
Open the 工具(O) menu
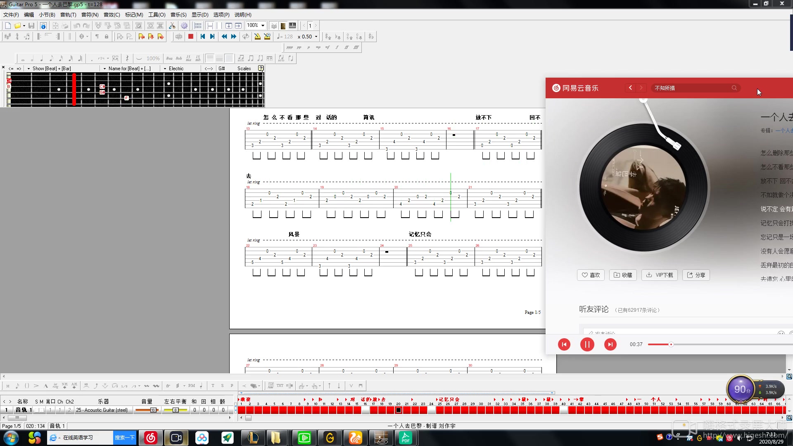click(157, 14)
